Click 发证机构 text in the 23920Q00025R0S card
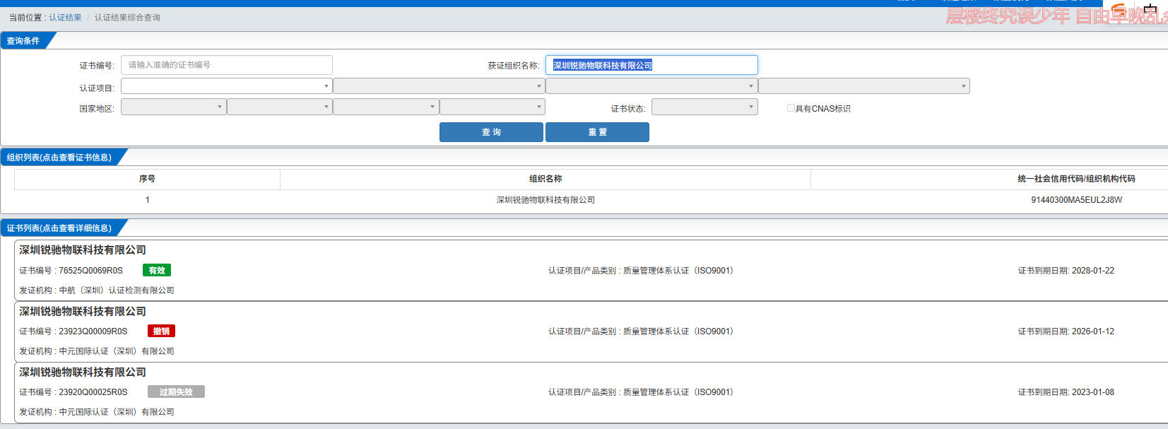1168x429 pixels. [97, 412]
